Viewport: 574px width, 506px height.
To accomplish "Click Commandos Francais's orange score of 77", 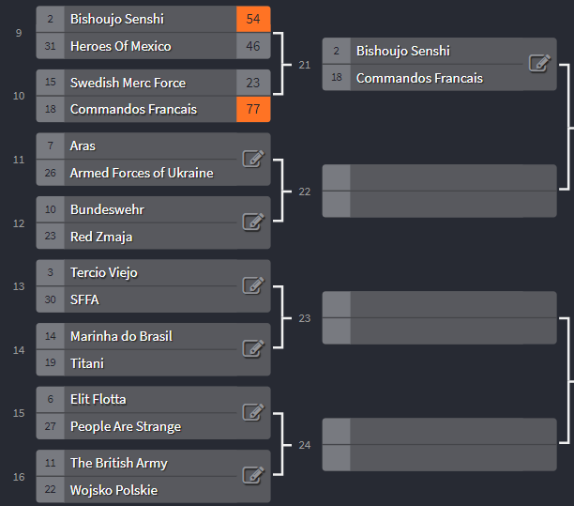I will click(253, 109).
